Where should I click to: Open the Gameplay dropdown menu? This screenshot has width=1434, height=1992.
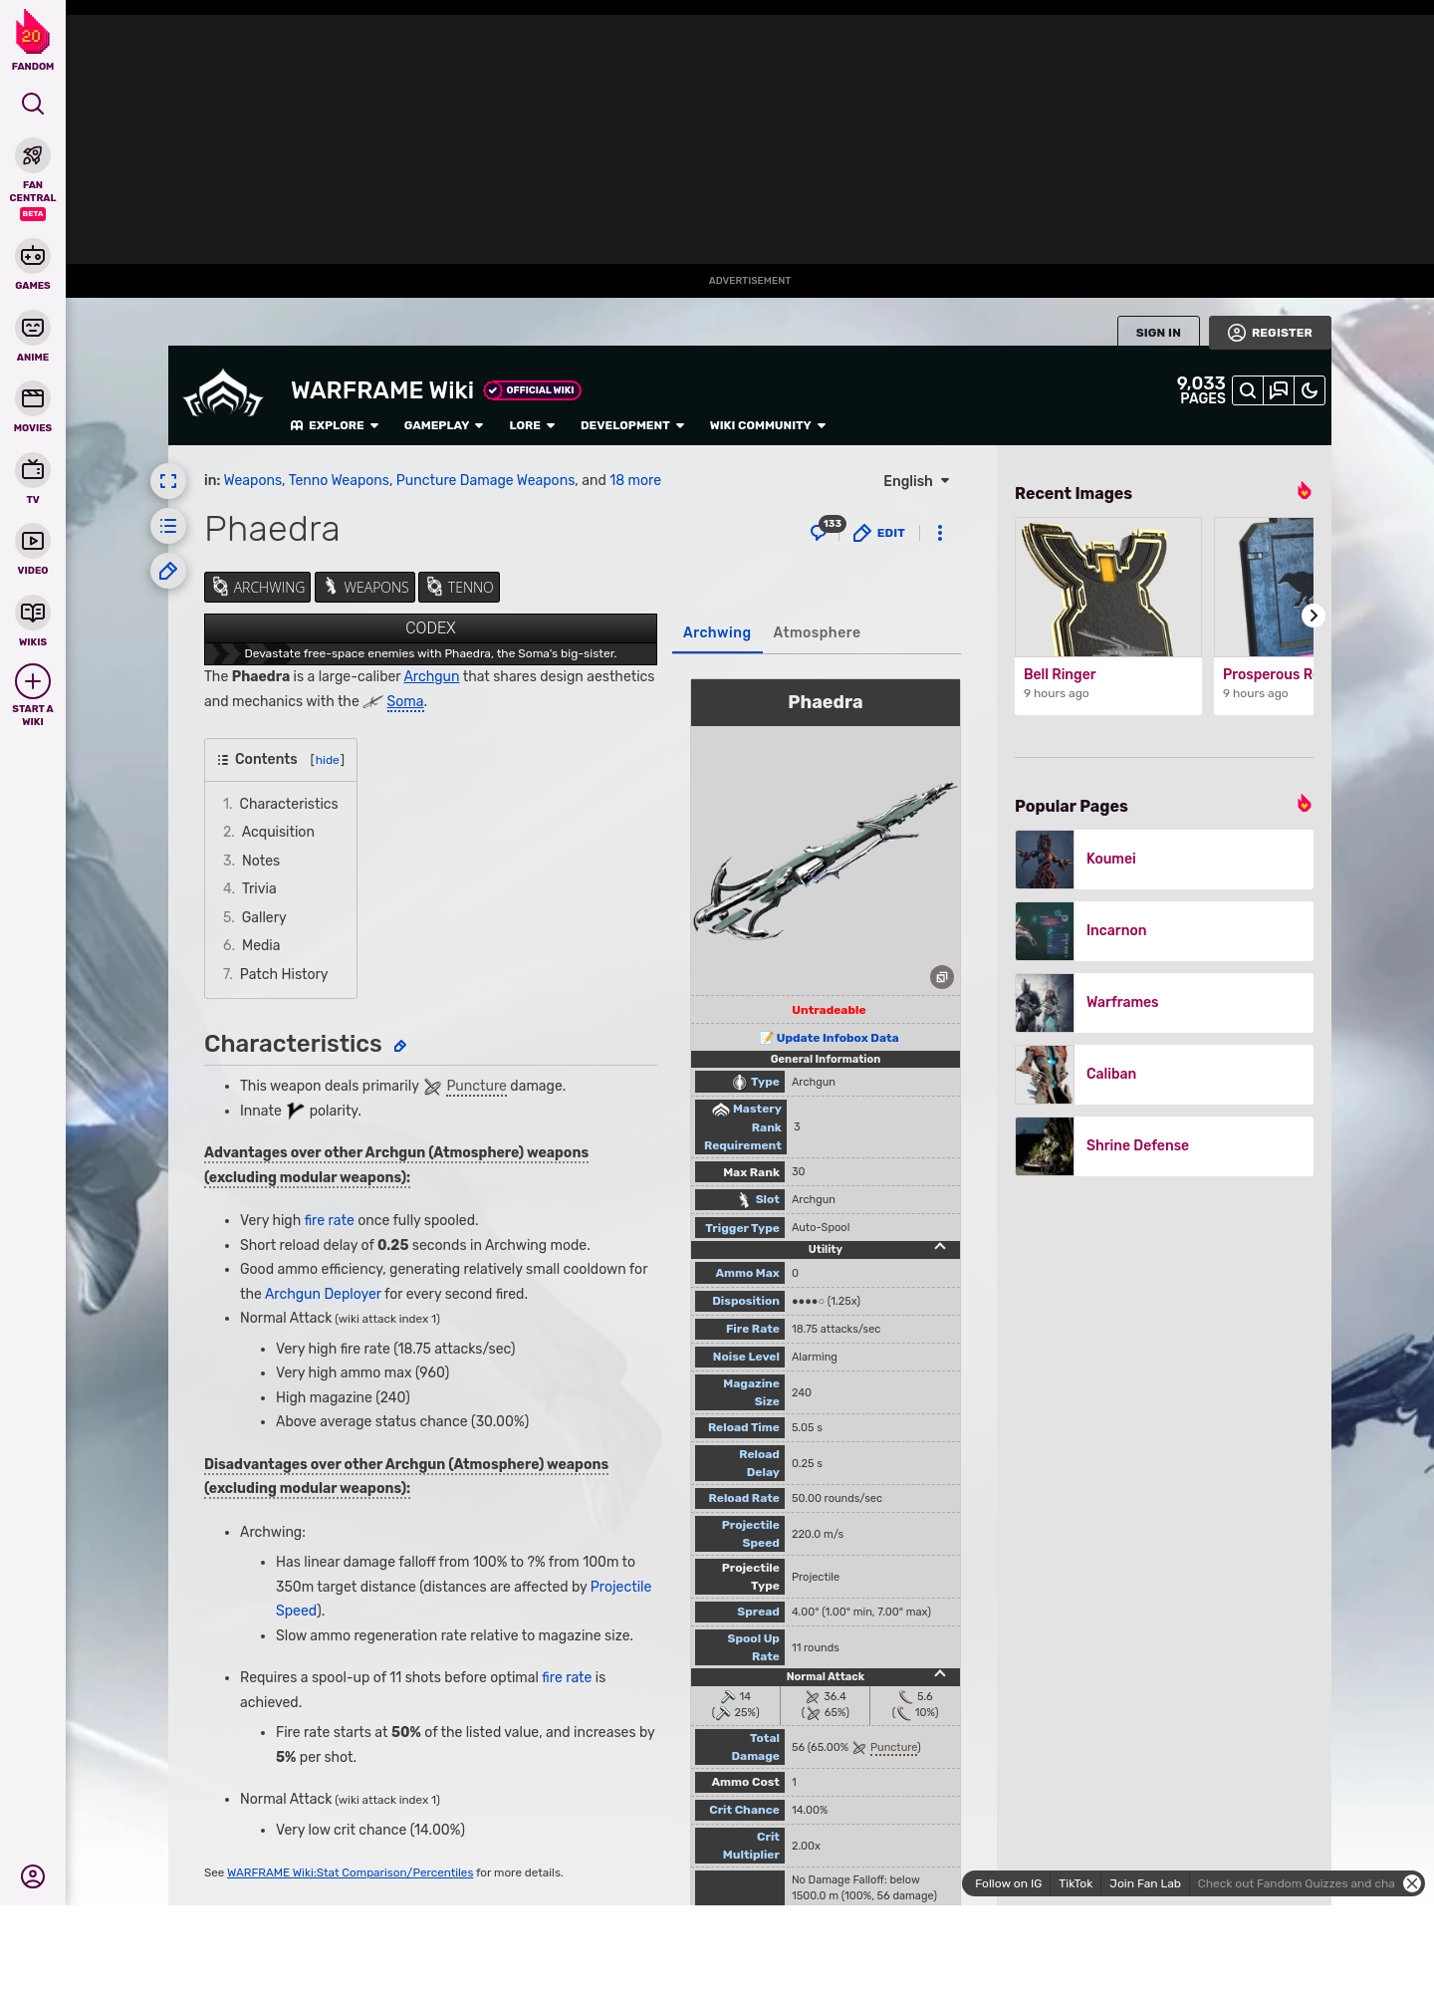[x=444, y=425]
